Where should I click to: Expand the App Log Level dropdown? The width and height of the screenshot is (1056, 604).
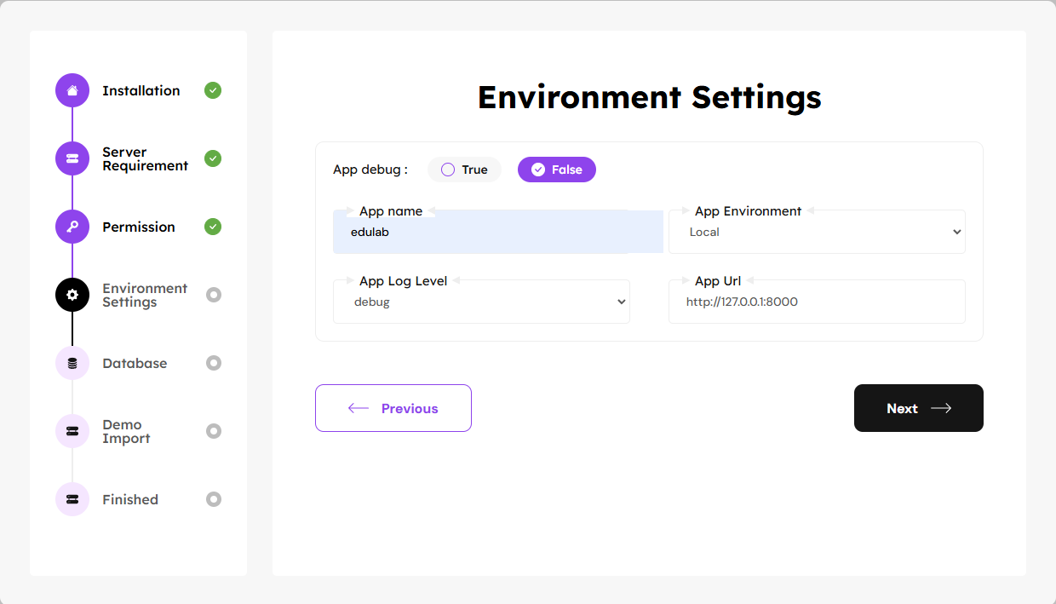pyautogui.click(x=481, y=302)
